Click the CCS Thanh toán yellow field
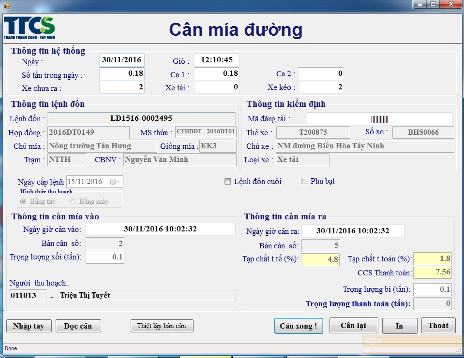 [433, 272]
